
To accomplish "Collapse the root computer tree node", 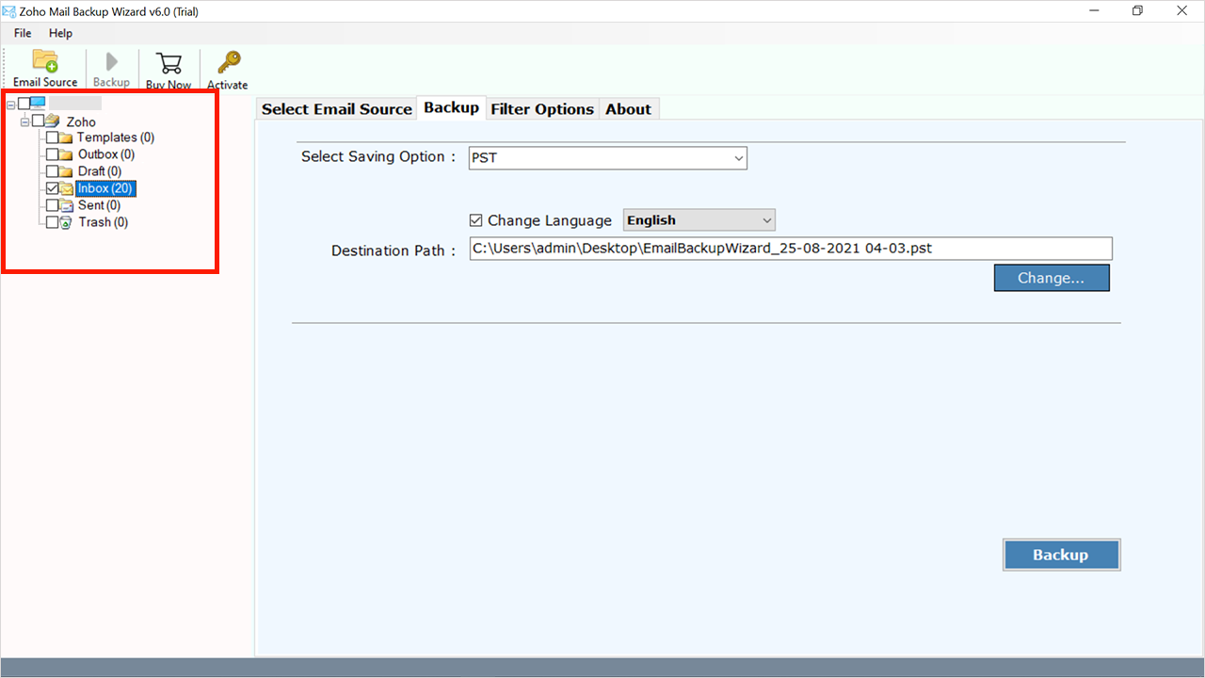I will click(x=11, y=104).
